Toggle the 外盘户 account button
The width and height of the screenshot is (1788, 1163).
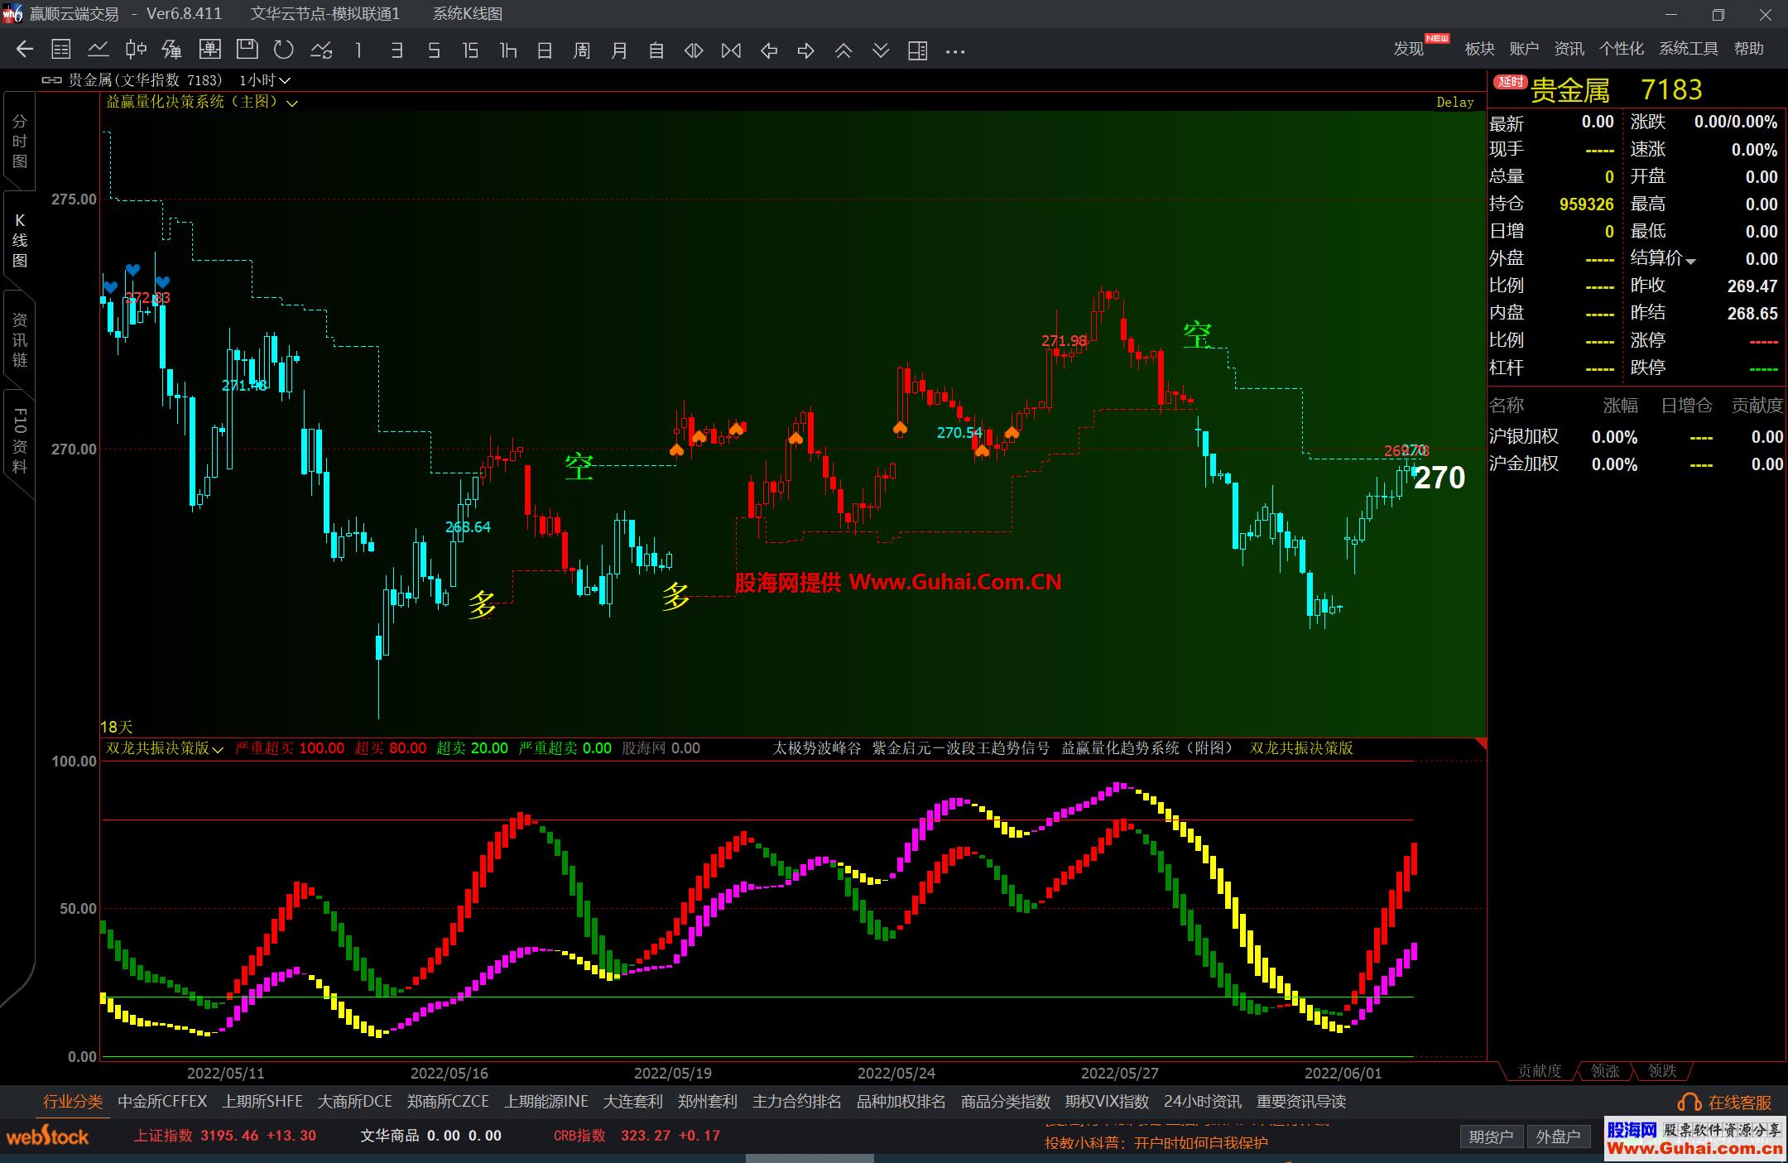pos(1558,1137)
